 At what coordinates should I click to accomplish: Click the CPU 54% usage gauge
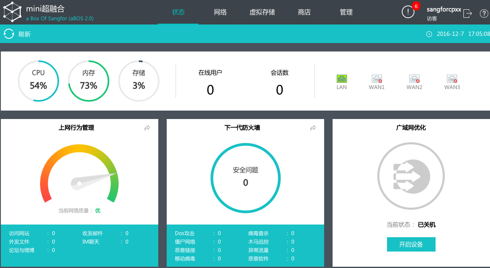point(38,81)
